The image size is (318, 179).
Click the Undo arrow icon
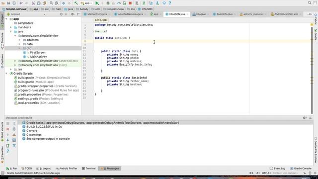tap(21, 3)
